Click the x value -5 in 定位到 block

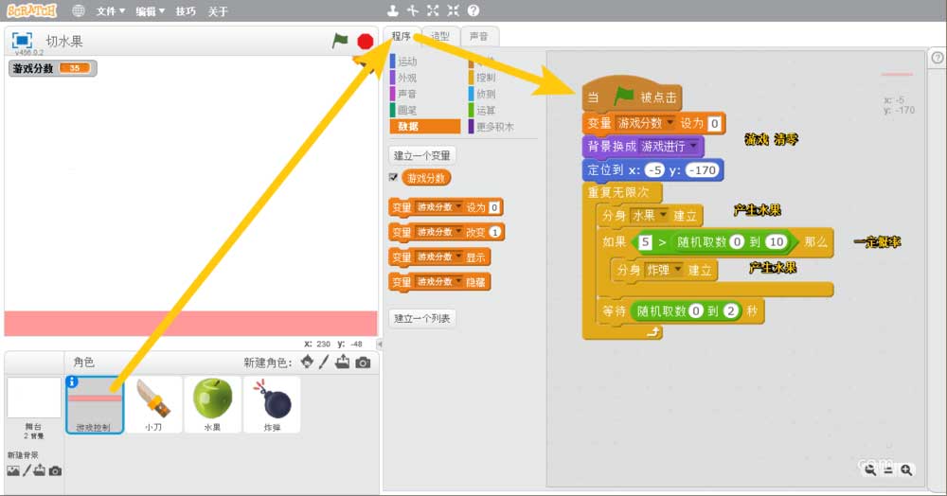654,170
